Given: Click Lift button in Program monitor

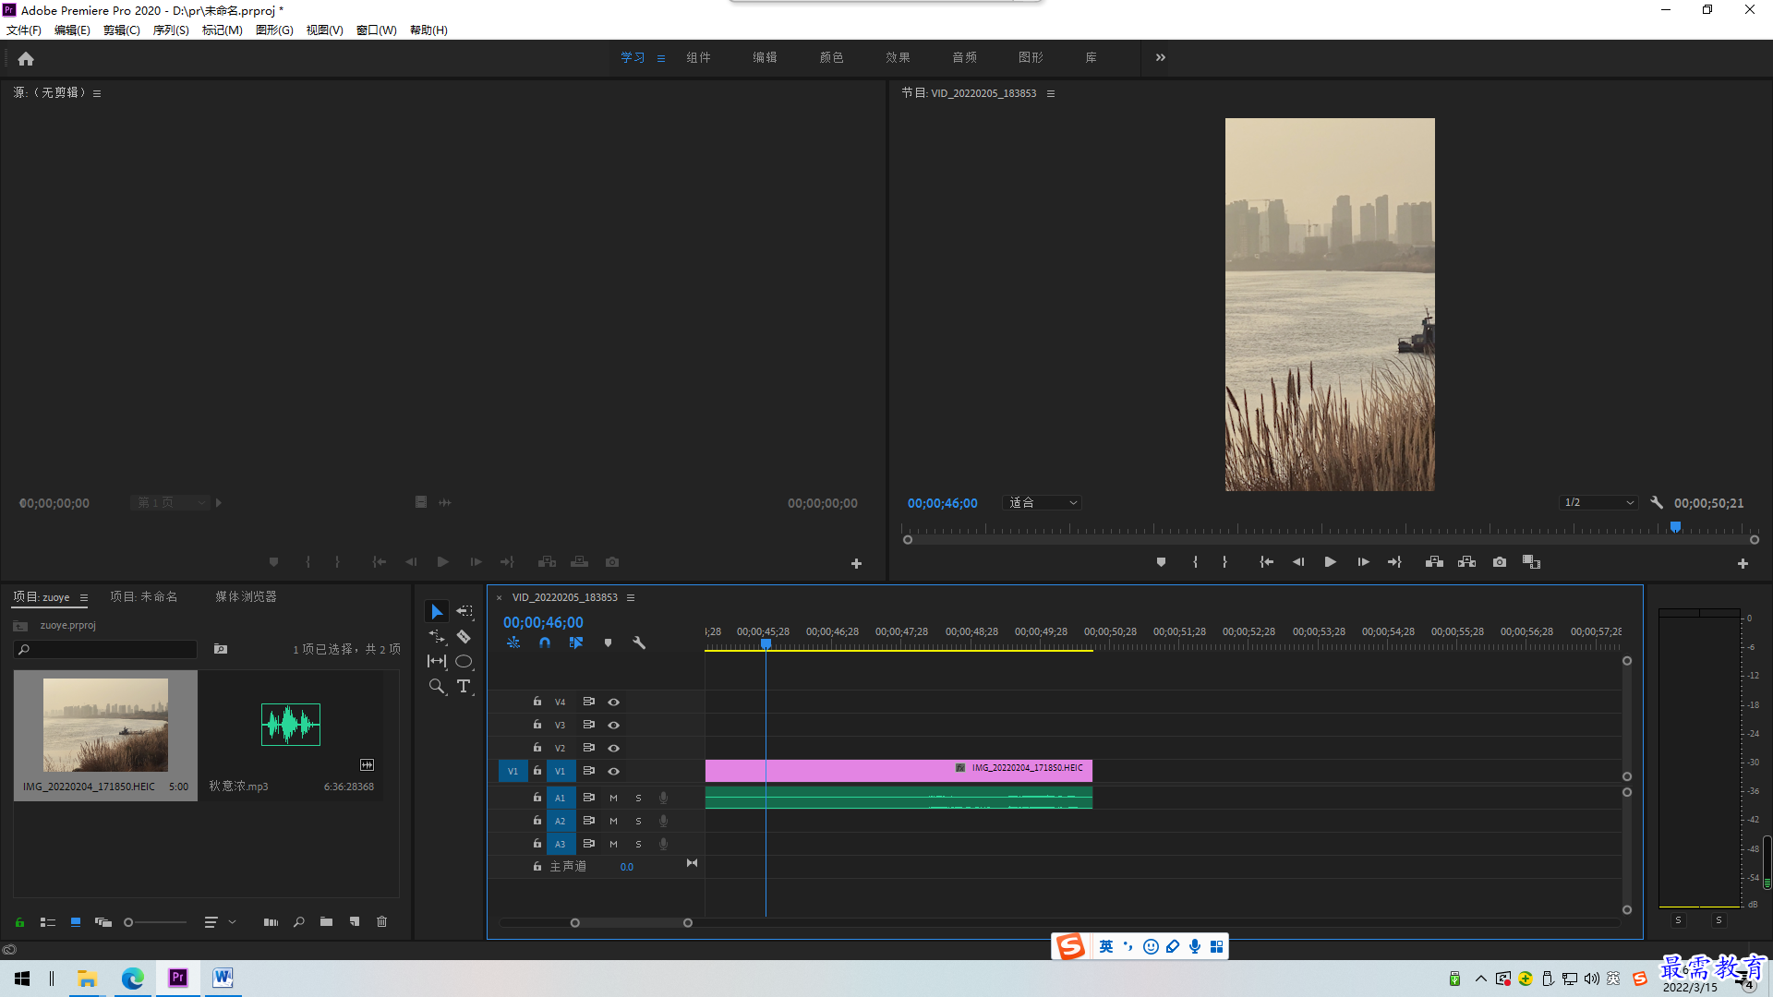Looking at the screenshot, I should click(1434, 561).
